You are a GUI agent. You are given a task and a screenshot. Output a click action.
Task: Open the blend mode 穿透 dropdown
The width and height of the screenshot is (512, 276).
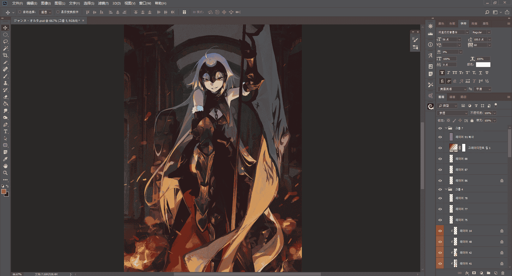(x=453, y=113)
